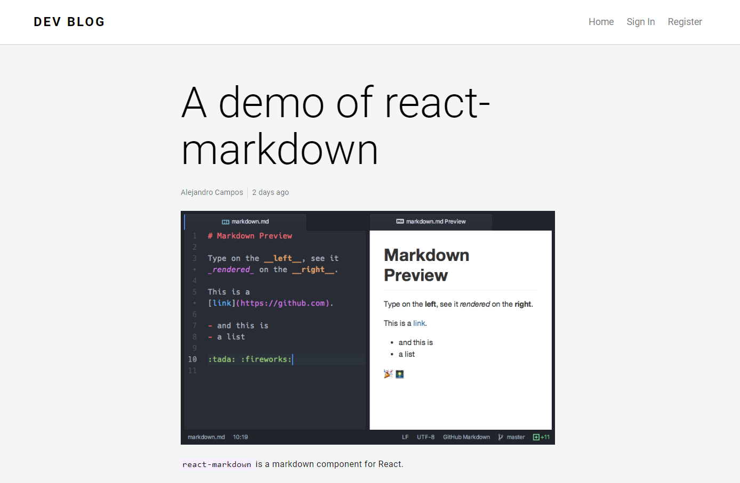Image resolution: width=740 pixels, height=483 pixels.
Task: Click the tada party-popper emoji in the preview
Action: [388, 374]
